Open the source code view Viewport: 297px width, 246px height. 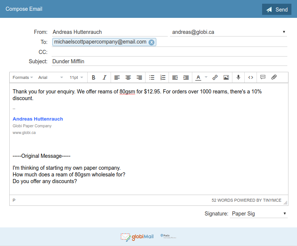click(251, 77)
